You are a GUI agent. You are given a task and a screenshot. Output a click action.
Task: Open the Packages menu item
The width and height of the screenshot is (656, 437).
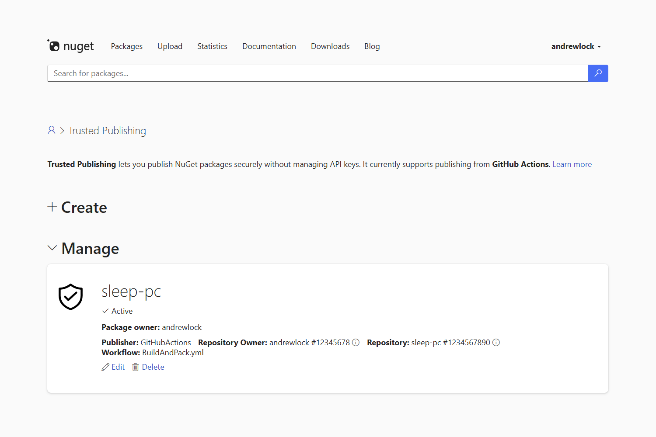[x=126, y=46]
